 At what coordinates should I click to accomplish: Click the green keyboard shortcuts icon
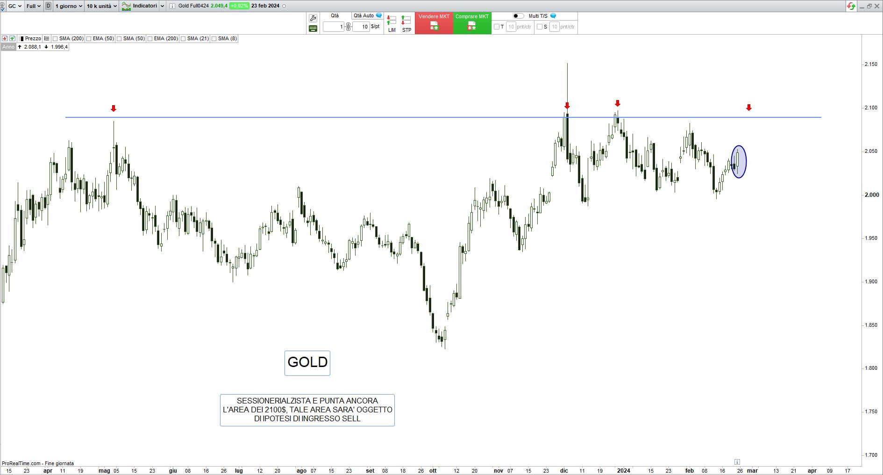pyautogui.click(x=313, y=29)
